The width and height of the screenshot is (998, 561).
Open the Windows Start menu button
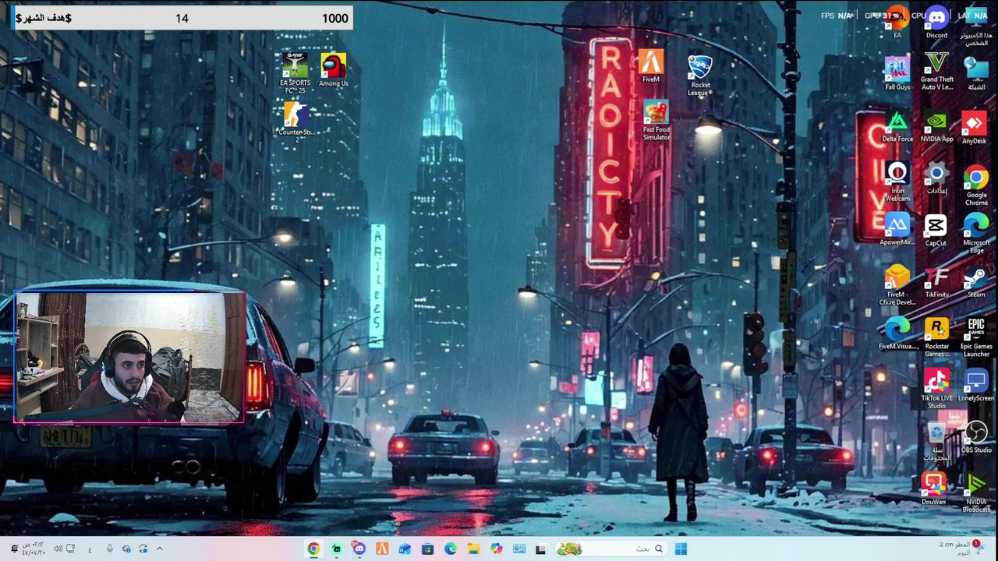681,549
